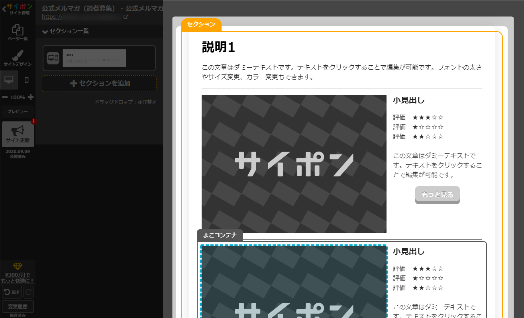Go back to サイト管理 via Saipon logo

point(18,8)
